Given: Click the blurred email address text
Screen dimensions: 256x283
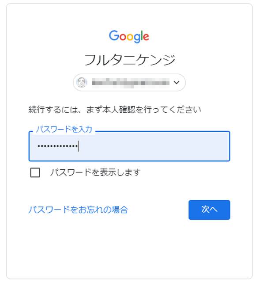Looking at the screenshot, I should [131, 83].
